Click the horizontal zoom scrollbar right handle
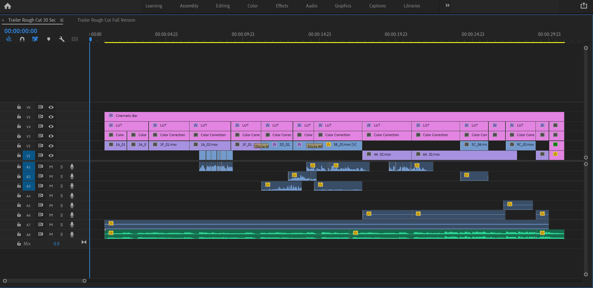Screen dimensions: 593x288 (84, 281)
